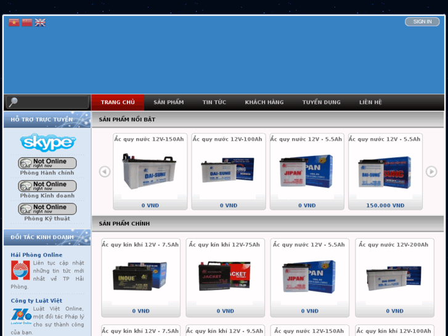Viewport: 448px width, 336px height.
Task: Click the SẢN PHẨM CHÍNH heading
Action: (124, 224)
